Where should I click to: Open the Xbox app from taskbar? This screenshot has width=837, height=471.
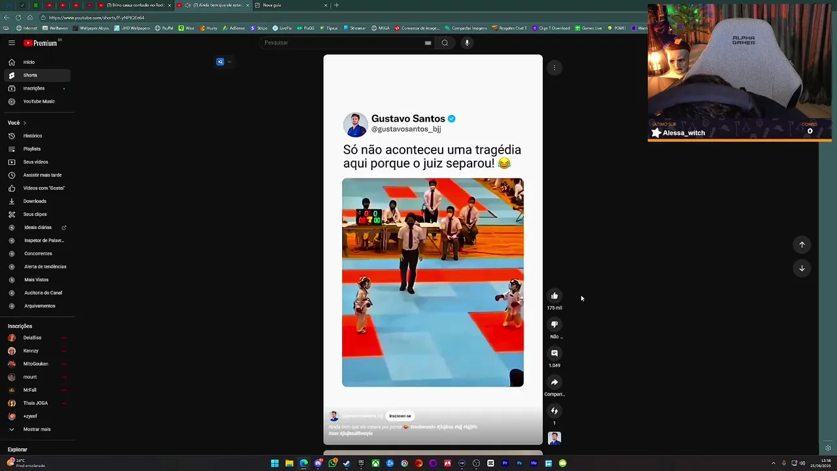[375, 463]
